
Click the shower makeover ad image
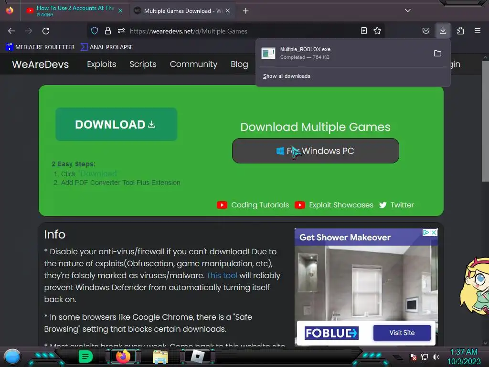366,283
